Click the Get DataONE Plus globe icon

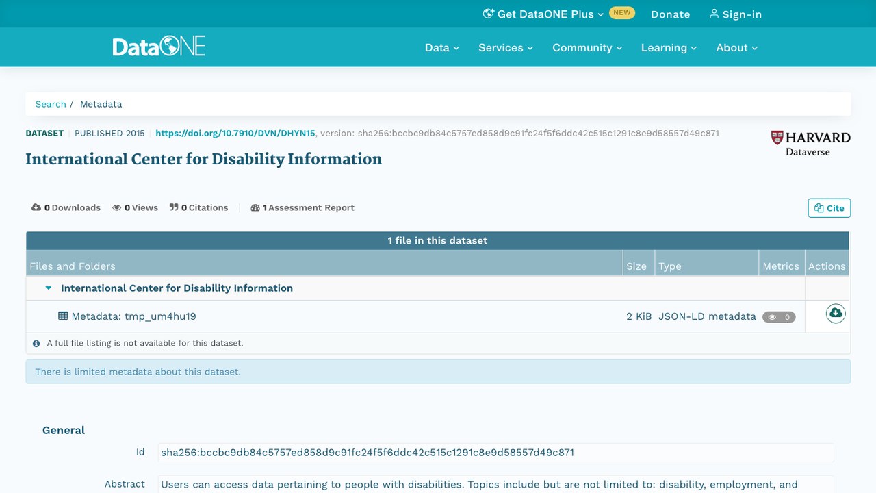point(488,14)
